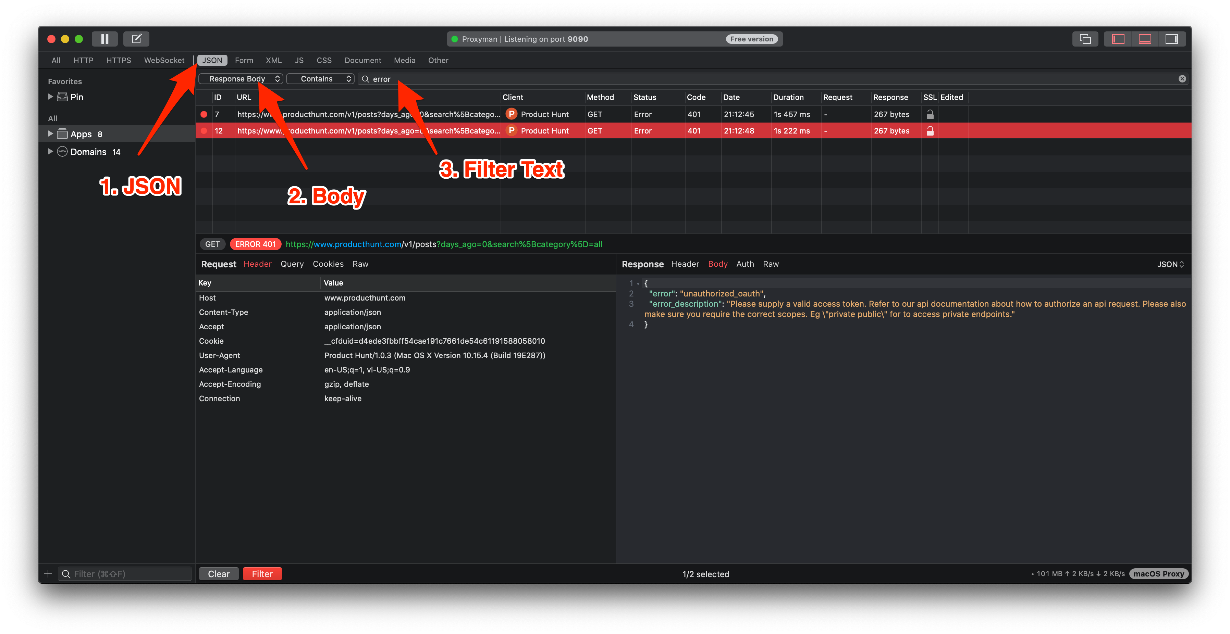Open the compose request icon

coord(136,39)
